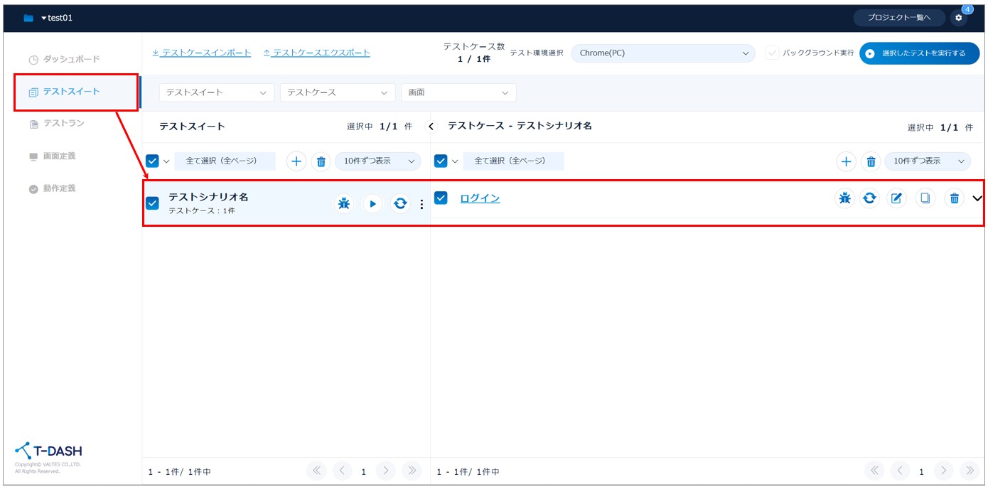This screenshot has width=988, height=487.
Task: Go to ダッシュボード in the sidebar
Action: (x=70, y=59)
